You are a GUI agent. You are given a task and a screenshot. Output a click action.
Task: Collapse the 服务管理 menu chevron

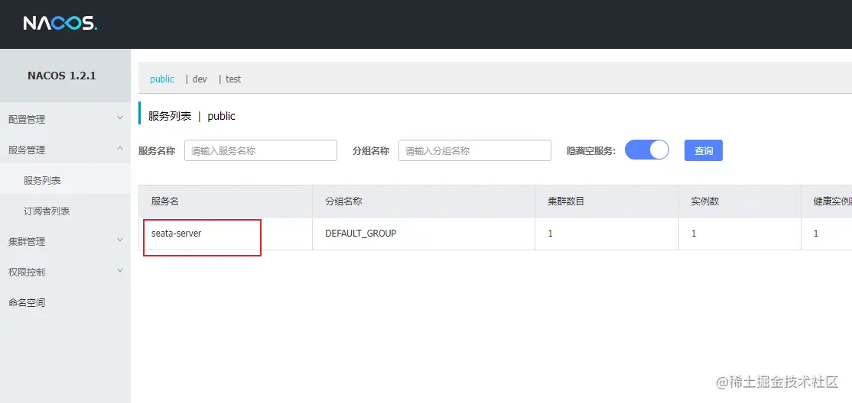120,149
